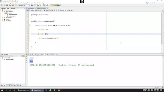Image resolution: width=164 pixels, height=92 pixels.
Task: Switch the editor to History view
Action: (x=32, y=10)
